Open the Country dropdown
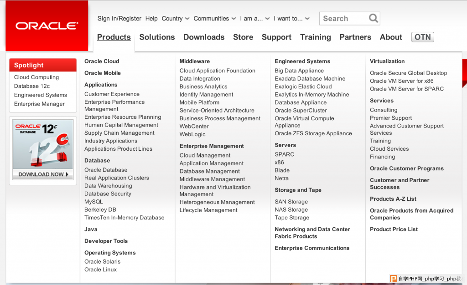467x285 pixels. (176, 18)
